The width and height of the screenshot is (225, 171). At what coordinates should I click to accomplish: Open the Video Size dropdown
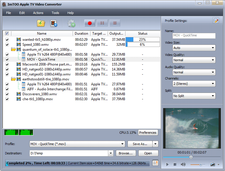[x=194, y=48]
